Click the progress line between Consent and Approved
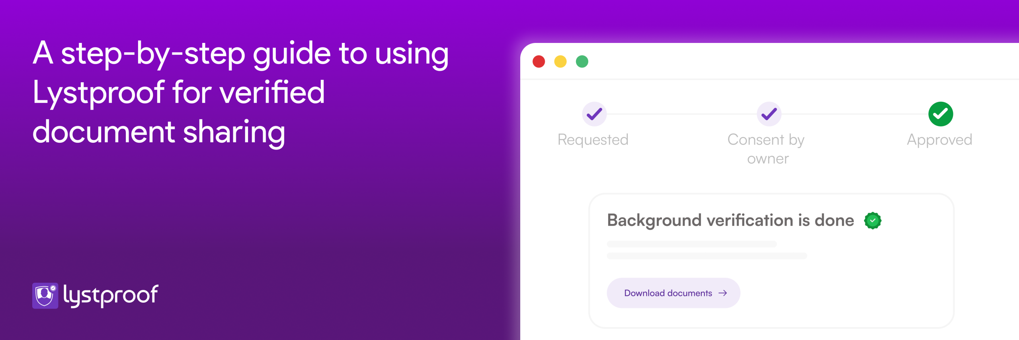1019x340 pixels. pyautogui.click(x=855, y=114)
